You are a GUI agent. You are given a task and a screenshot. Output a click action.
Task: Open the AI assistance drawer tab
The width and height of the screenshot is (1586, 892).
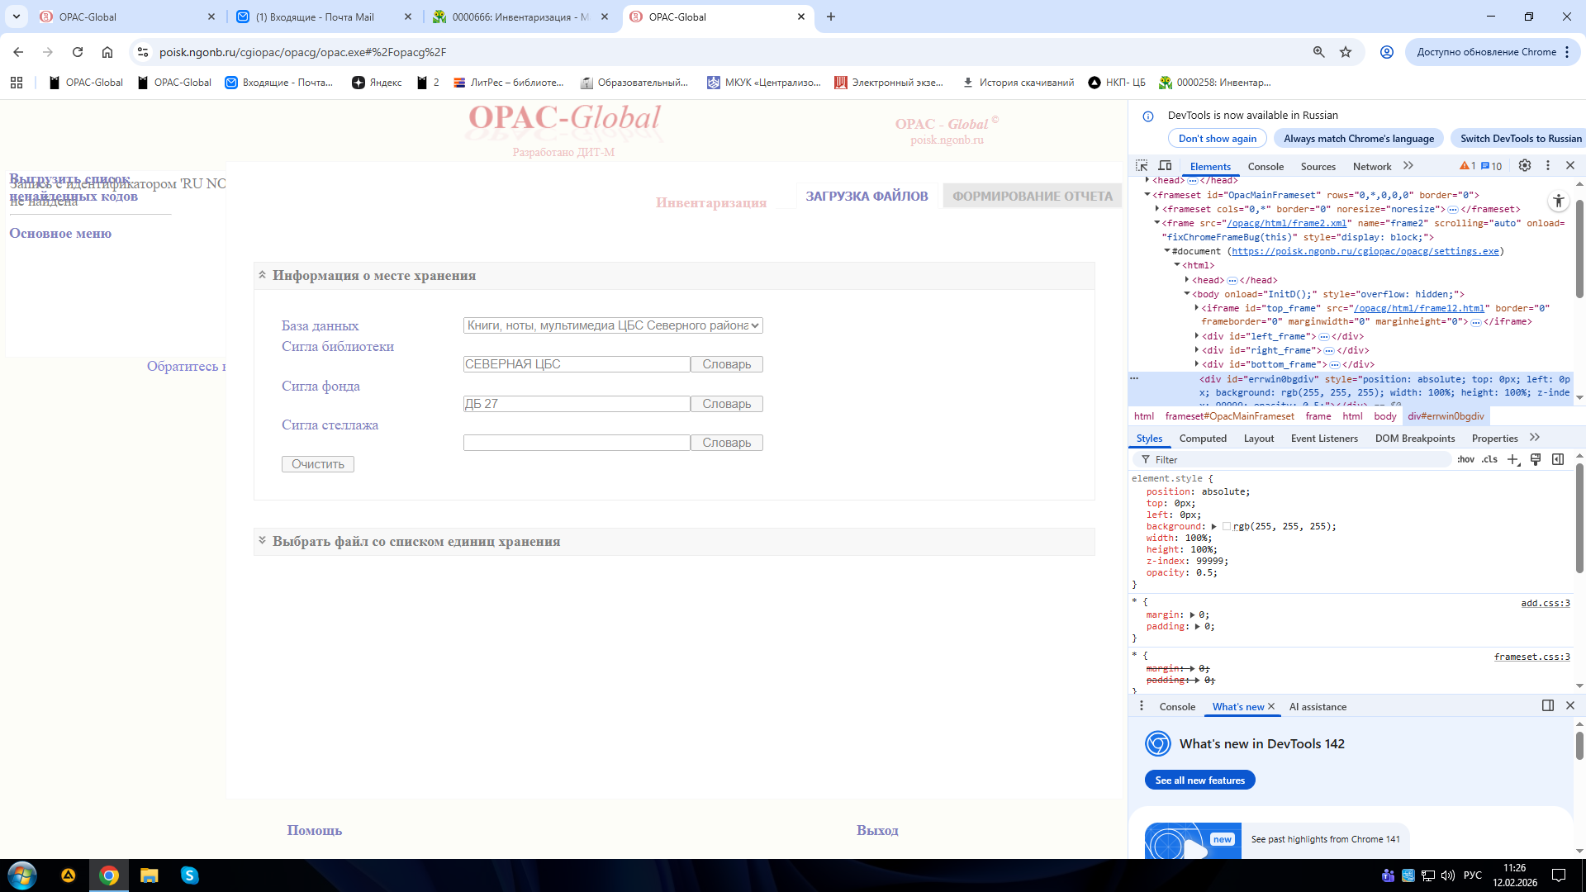tap(1318, 707)
